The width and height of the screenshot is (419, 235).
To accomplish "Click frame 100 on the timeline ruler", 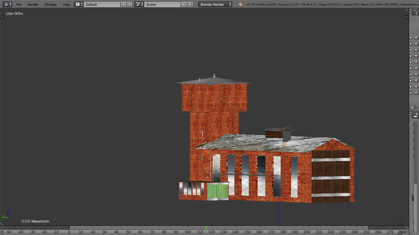I will click(x=188, y=232).
